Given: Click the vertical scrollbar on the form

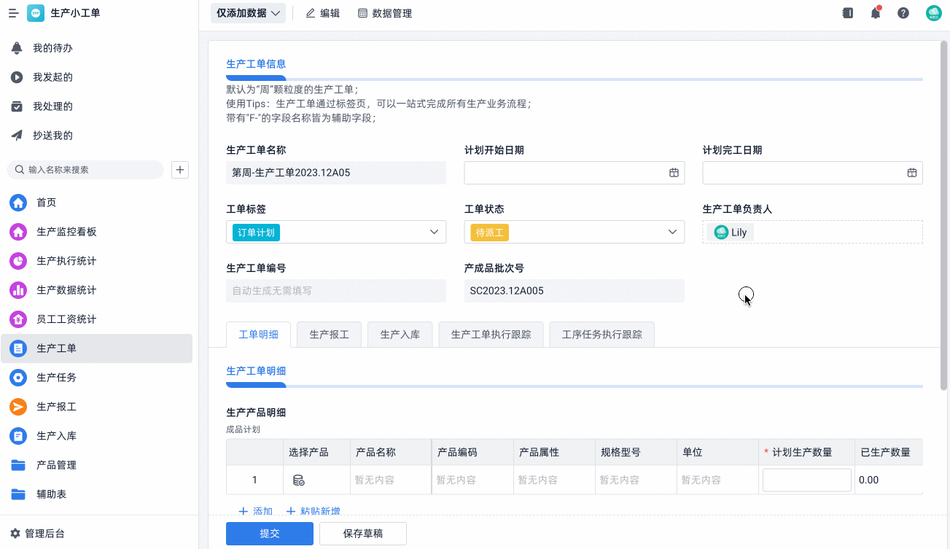Looking at the screenshot, I should [944, 219].
